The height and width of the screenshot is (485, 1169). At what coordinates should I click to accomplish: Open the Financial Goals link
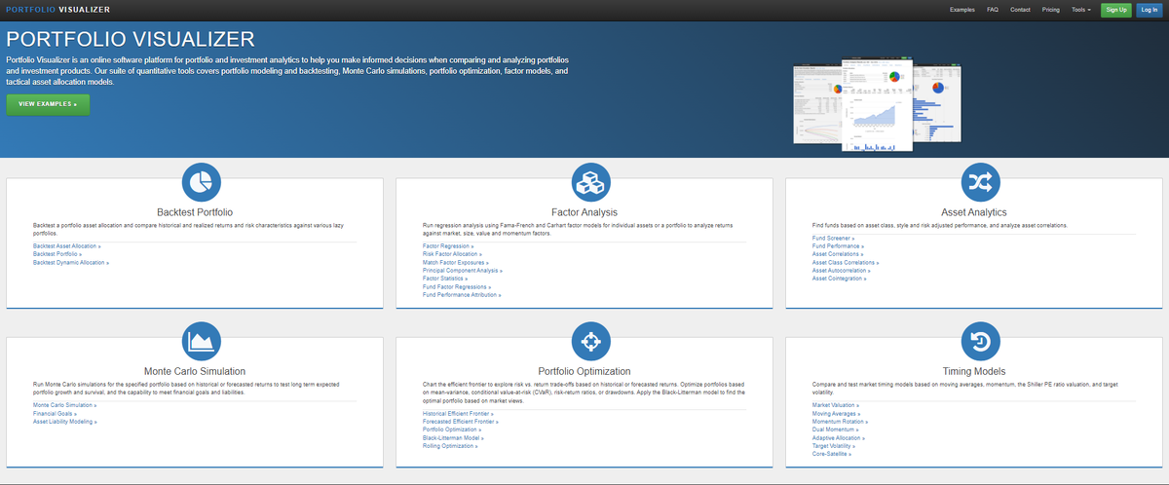[56, 413]
